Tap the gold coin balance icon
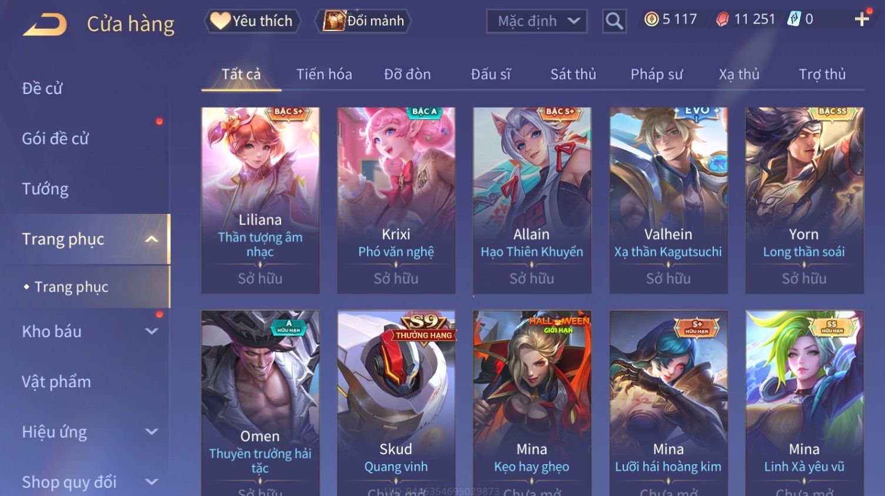The image size is (885, 496). (x=652, y=19)
